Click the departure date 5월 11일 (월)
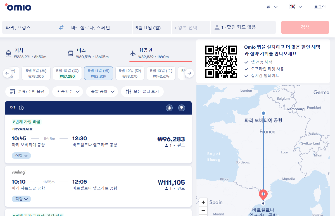The image size is (335, 216). [x=152, y=27]
